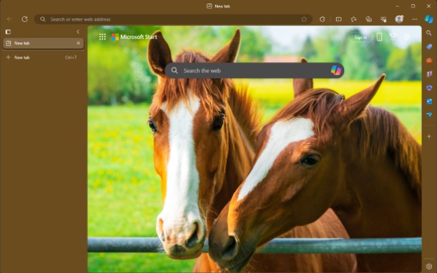Open Settings and more ellipsis menu

pos(414,19)
